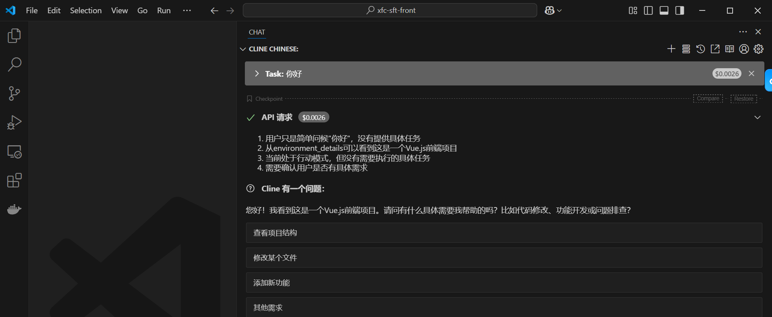The height and width of the screenshot is (317, 772).
Task: Toggle the primary side bar layout
Action: point(648,10)
